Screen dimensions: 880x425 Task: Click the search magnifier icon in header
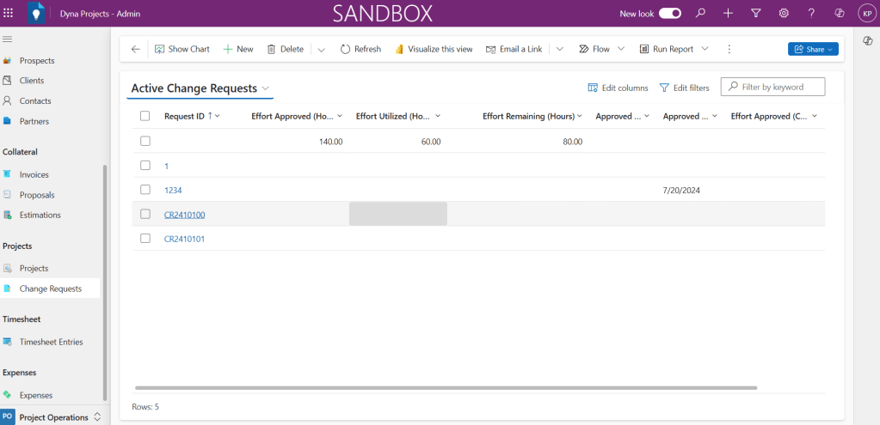700,14
